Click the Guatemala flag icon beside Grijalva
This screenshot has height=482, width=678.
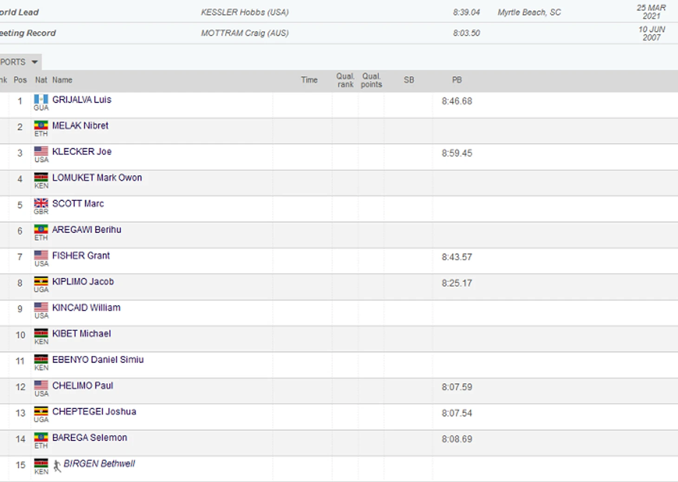[41, 99]
